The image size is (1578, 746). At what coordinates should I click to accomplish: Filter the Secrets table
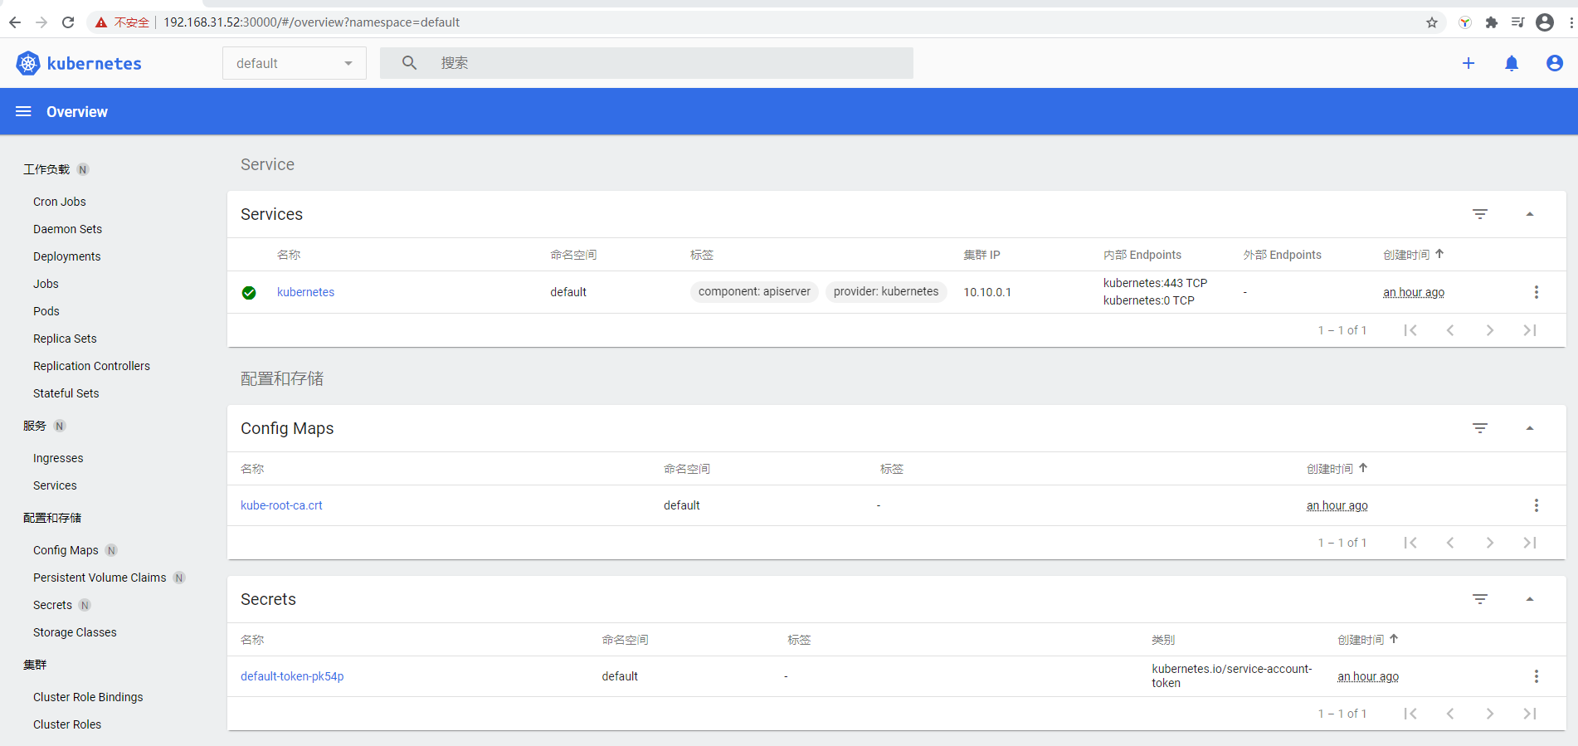tap(1480, 599)
